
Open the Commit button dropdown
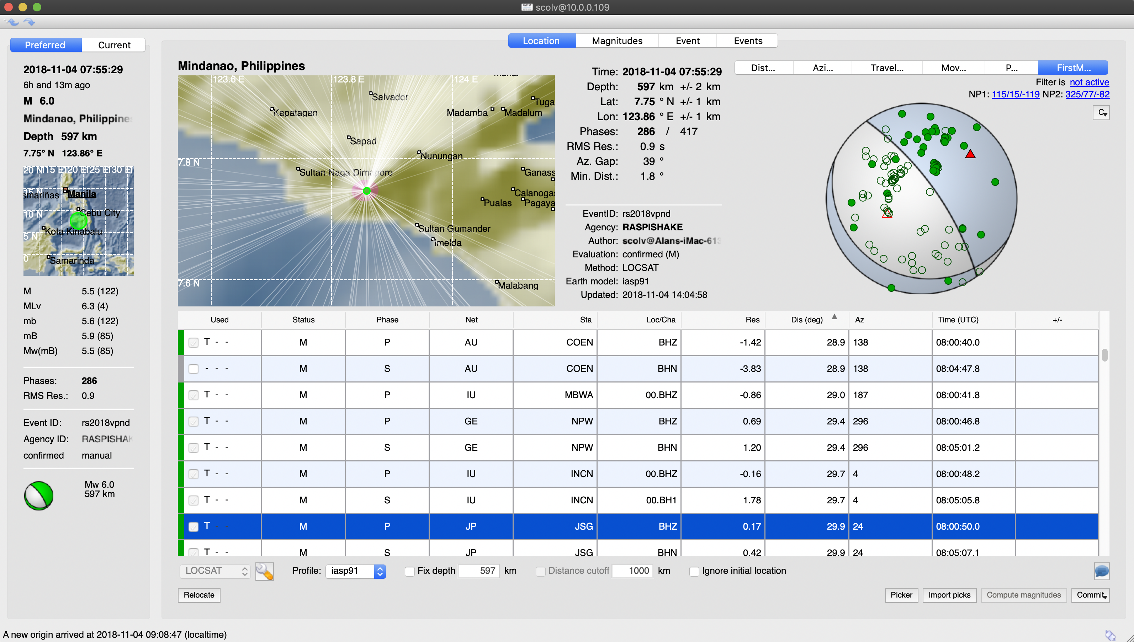coord(1105,596)
